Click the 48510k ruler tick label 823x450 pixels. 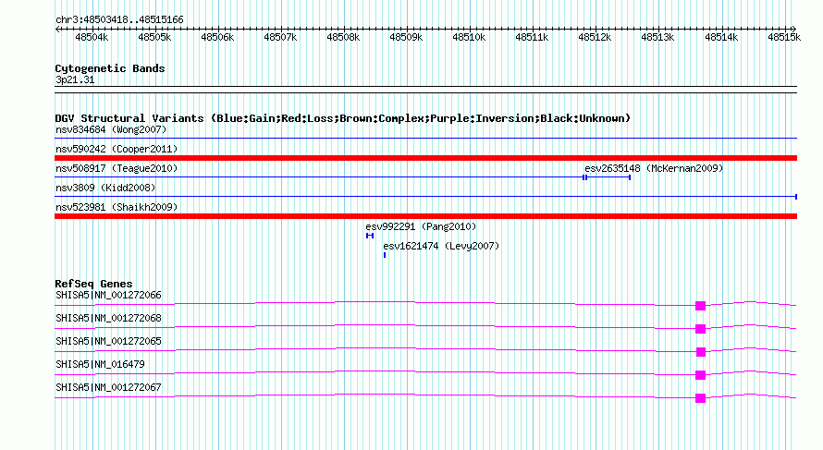(x=469, y=37)
